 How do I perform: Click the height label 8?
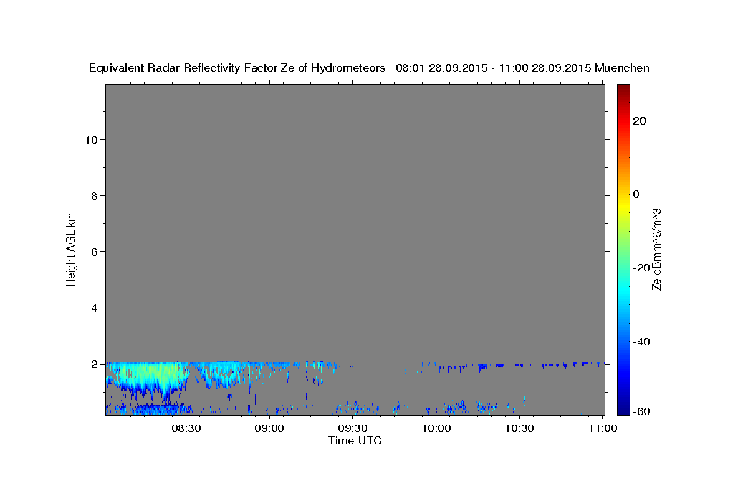pos(93,196)
